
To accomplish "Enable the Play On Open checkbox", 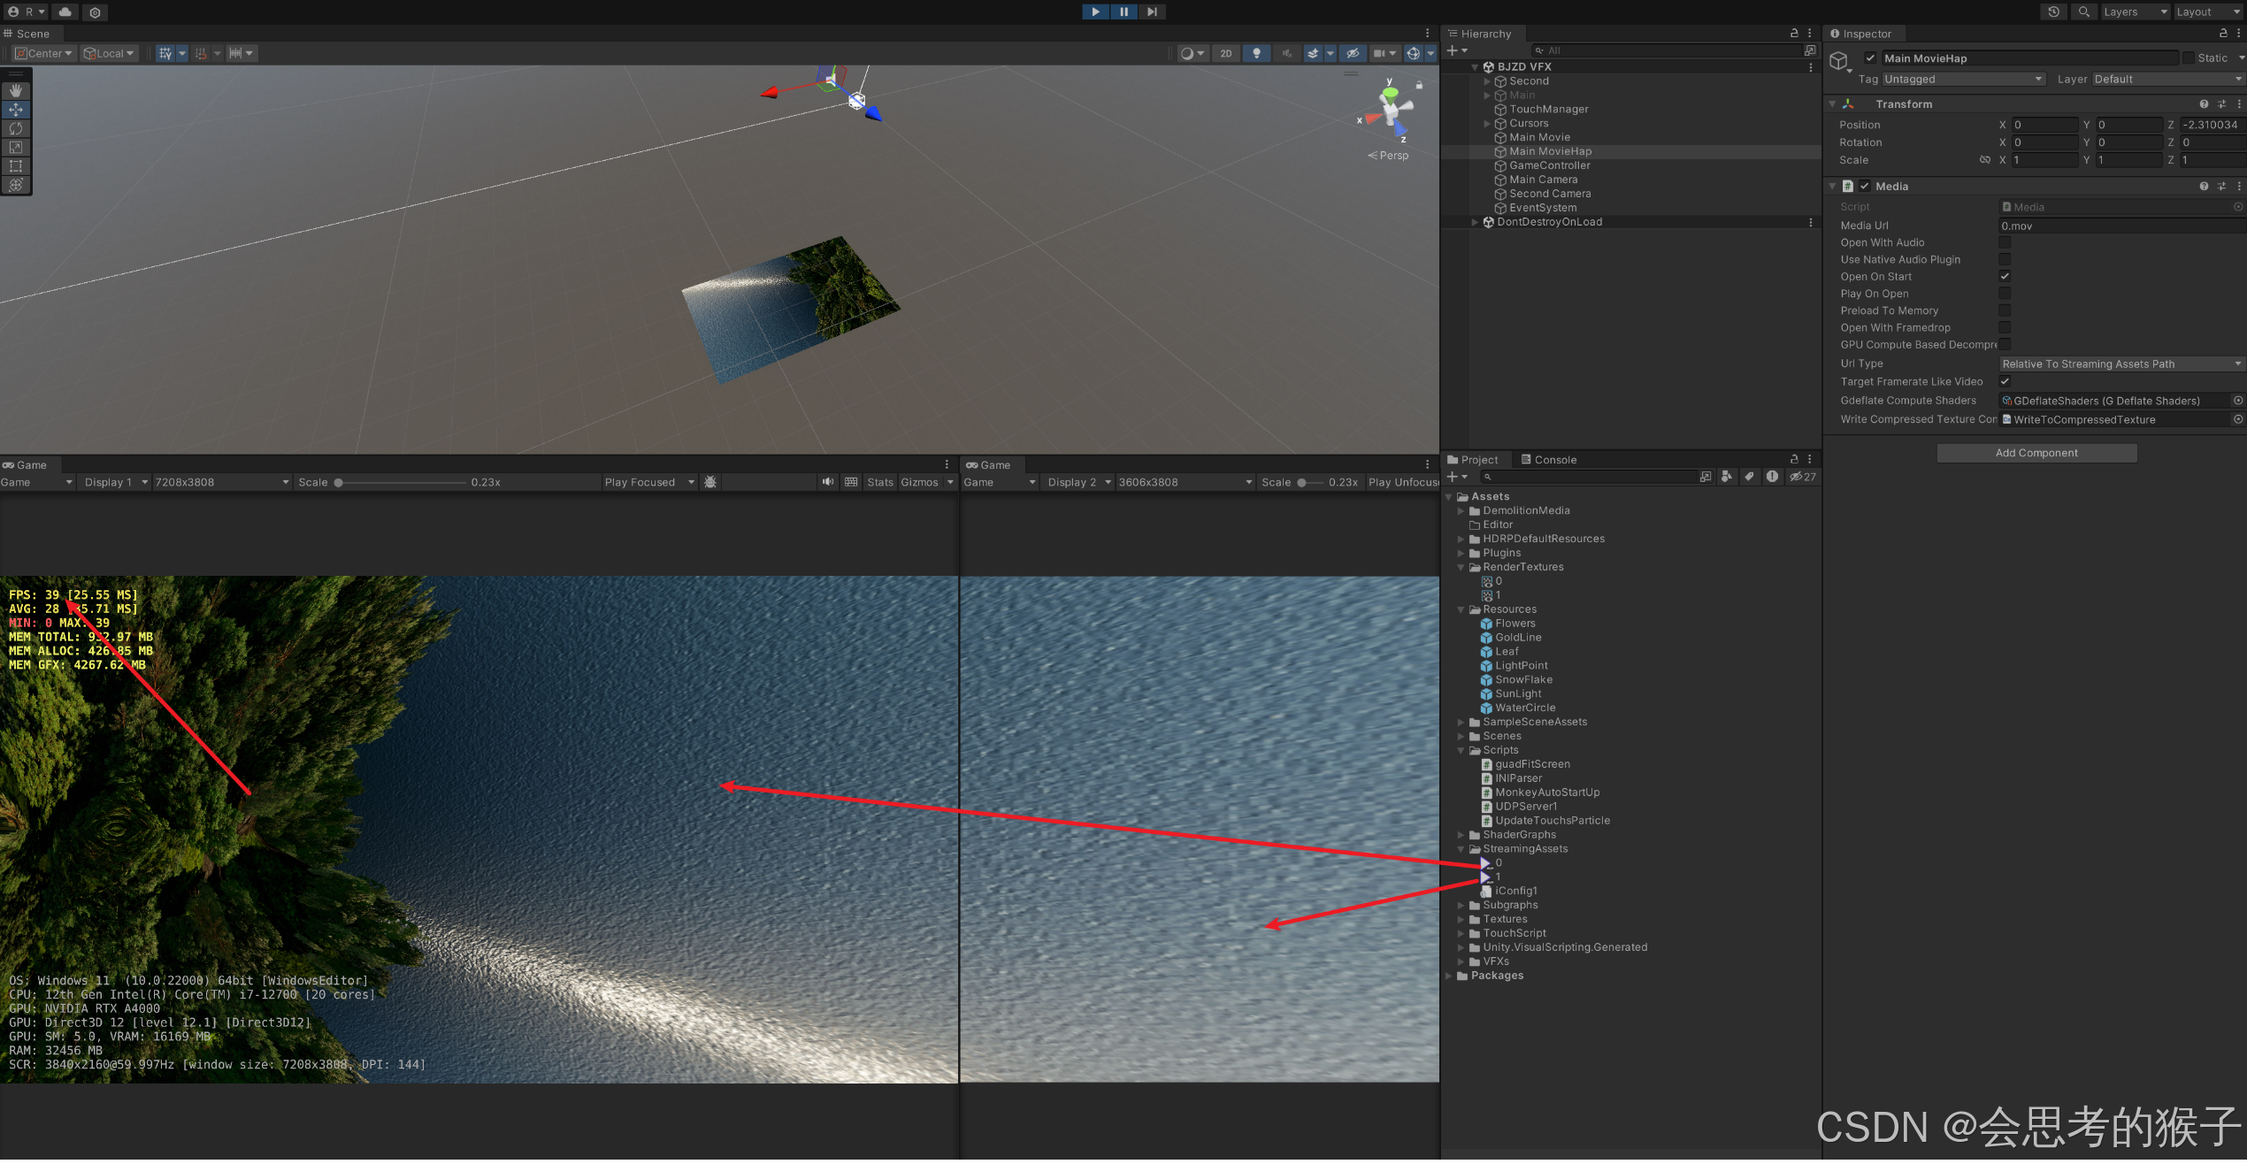I will (2005, 294).
